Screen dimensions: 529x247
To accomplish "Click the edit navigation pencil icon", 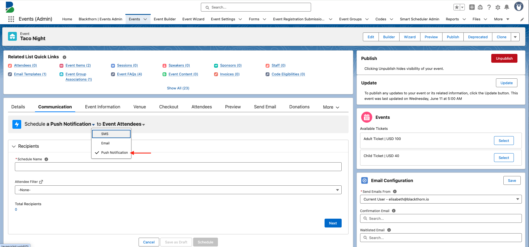I will tap(522, 19).
